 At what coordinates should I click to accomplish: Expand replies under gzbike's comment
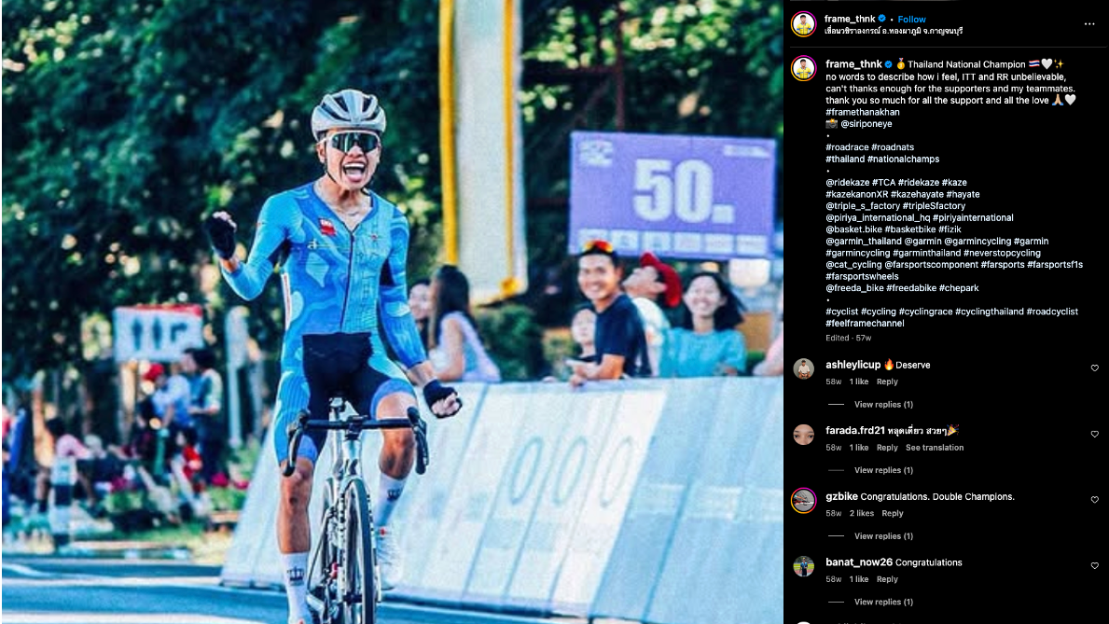click(x=883, y=536)
